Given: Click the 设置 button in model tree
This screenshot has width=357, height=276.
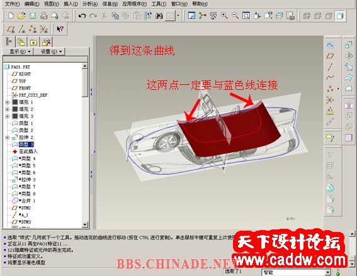Looking at the screenshot, I should (x=49, y=52).
